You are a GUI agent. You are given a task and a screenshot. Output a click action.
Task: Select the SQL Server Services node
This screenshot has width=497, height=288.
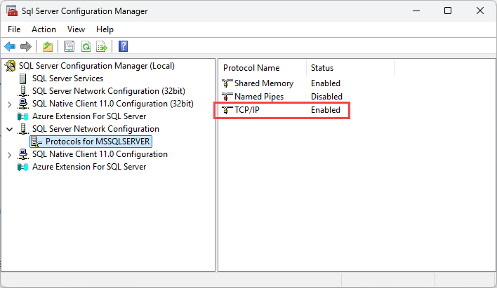pyautogui.click(x=67, y=78)
